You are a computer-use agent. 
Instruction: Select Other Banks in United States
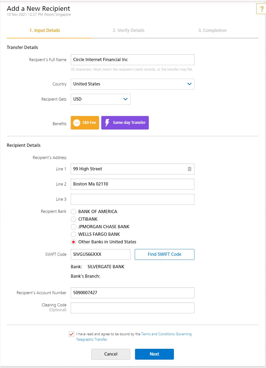(x=73, y=242)
